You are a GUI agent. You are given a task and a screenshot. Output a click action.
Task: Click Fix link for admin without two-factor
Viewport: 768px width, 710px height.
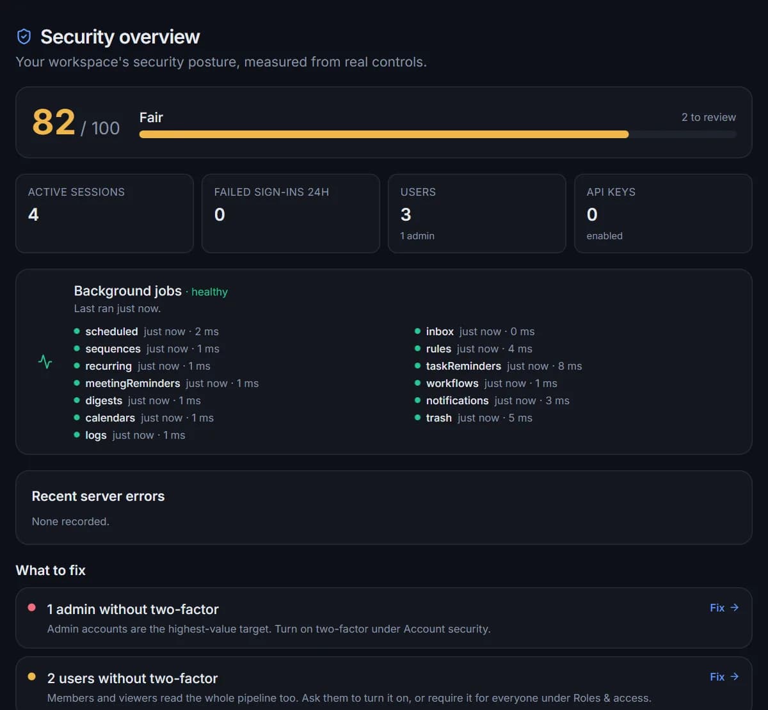[x=724, y=608]
